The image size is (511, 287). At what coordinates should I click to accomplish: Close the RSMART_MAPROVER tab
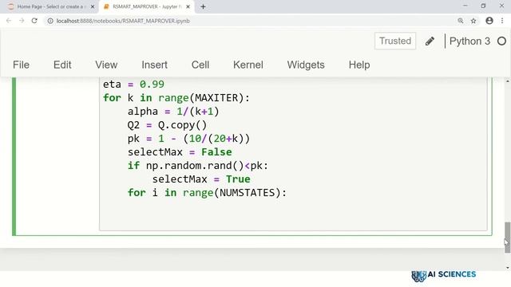[x=188, y=6]
